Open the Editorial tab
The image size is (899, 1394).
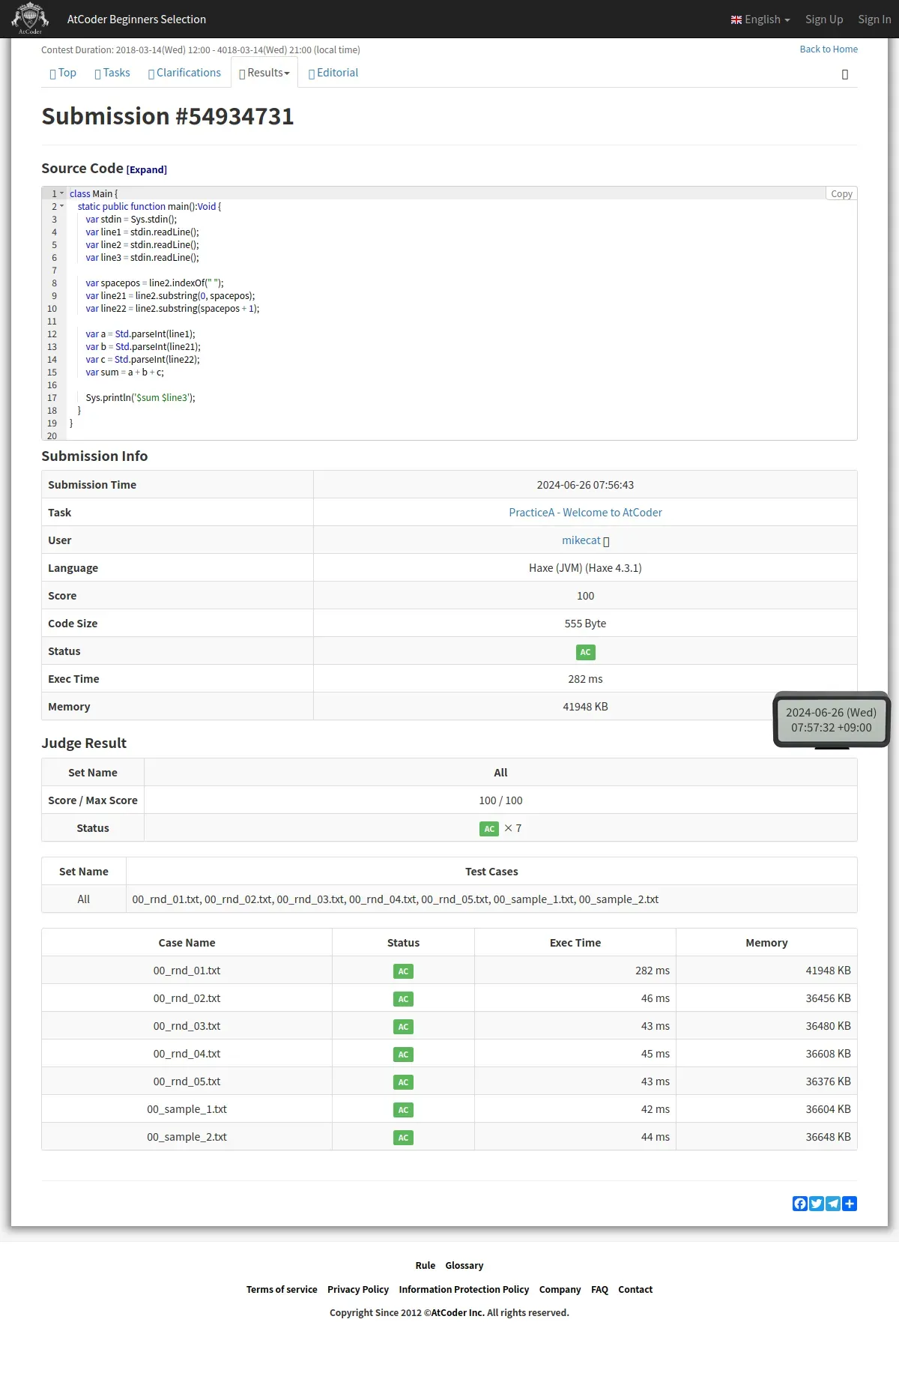point(333,73)
